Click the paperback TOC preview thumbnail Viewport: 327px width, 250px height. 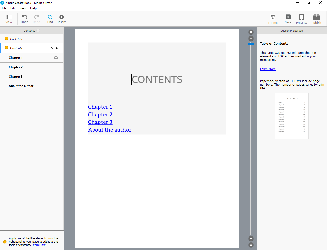[x=291, y=116]
